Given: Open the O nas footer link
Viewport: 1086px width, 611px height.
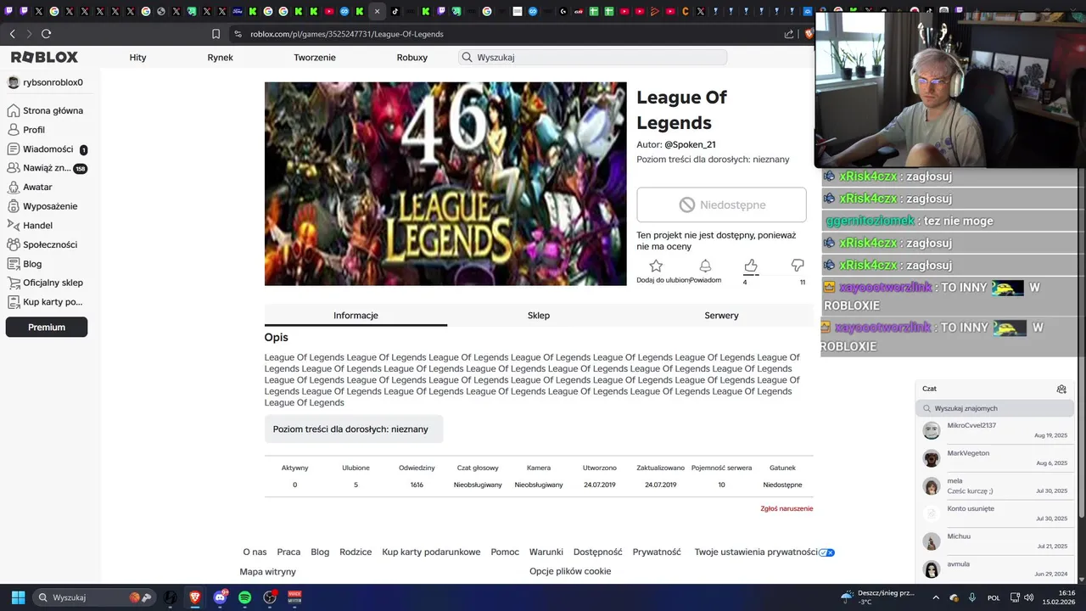Looking at the screenshot, I should 255,552.
